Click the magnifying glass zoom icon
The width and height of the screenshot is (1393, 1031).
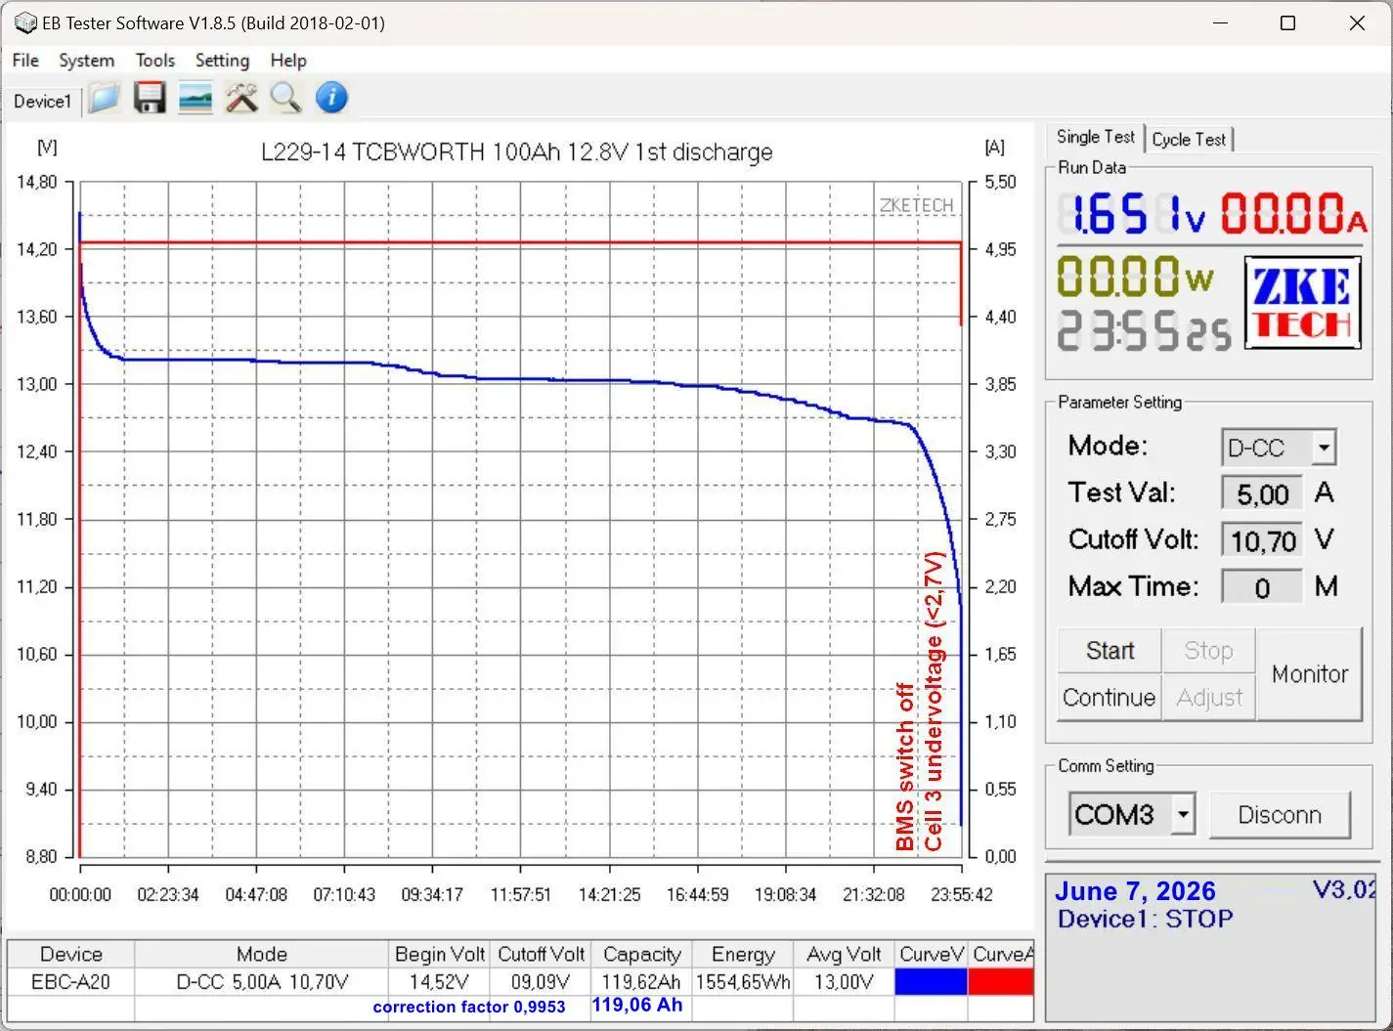click(285, 98)
